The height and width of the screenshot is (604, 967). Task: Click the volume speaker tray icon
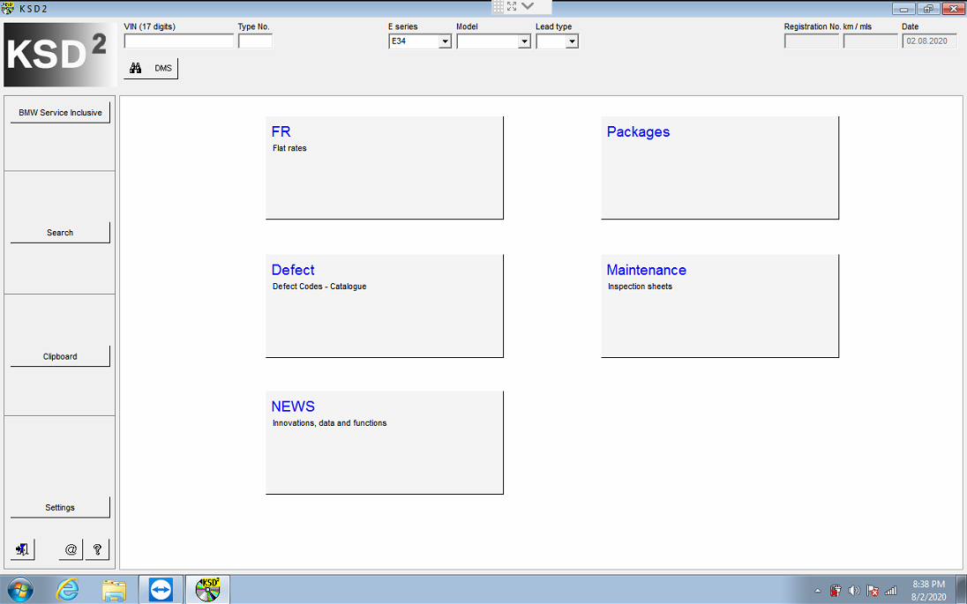(x=854, y=591)
